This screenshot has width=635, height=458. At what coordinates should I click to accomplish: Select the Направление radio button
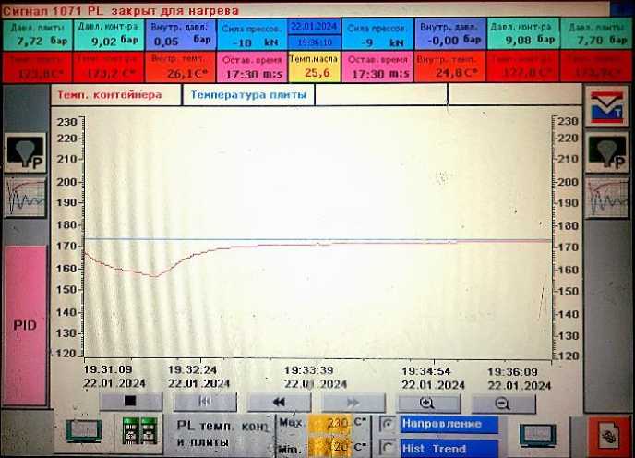pos(387,425)
